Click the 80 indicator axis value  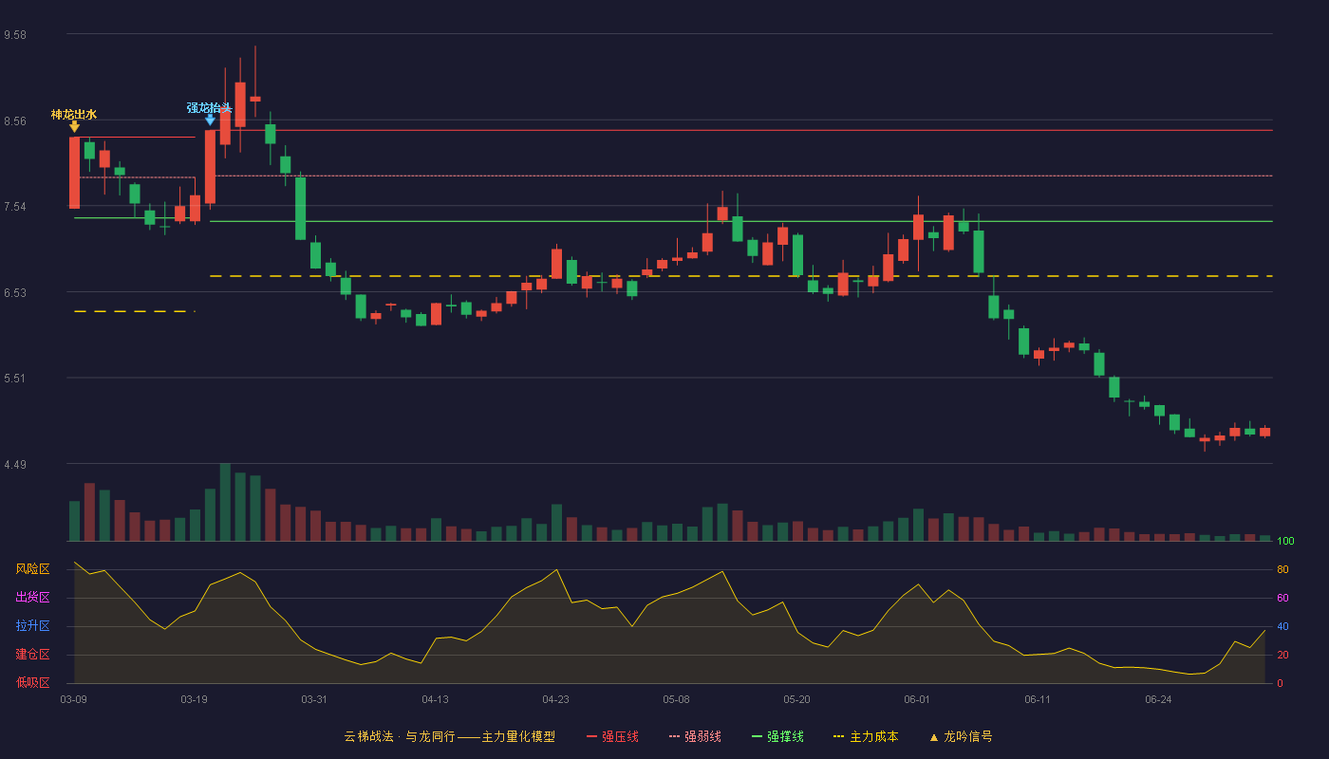(x=1282, y=569)
